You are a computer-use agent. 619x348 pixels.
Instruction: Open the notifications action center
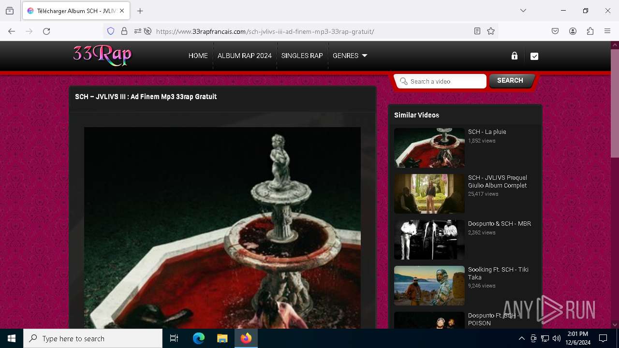point(603,338)
